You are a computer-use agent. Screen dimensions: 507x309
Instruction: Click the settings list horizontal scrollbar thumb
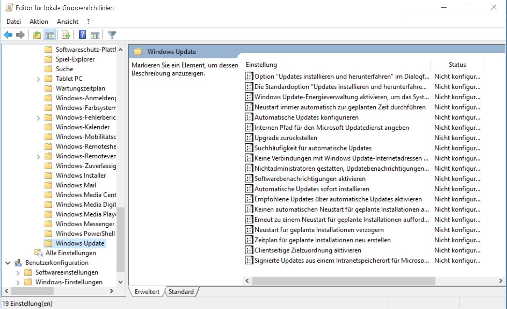tap(343, 281)
